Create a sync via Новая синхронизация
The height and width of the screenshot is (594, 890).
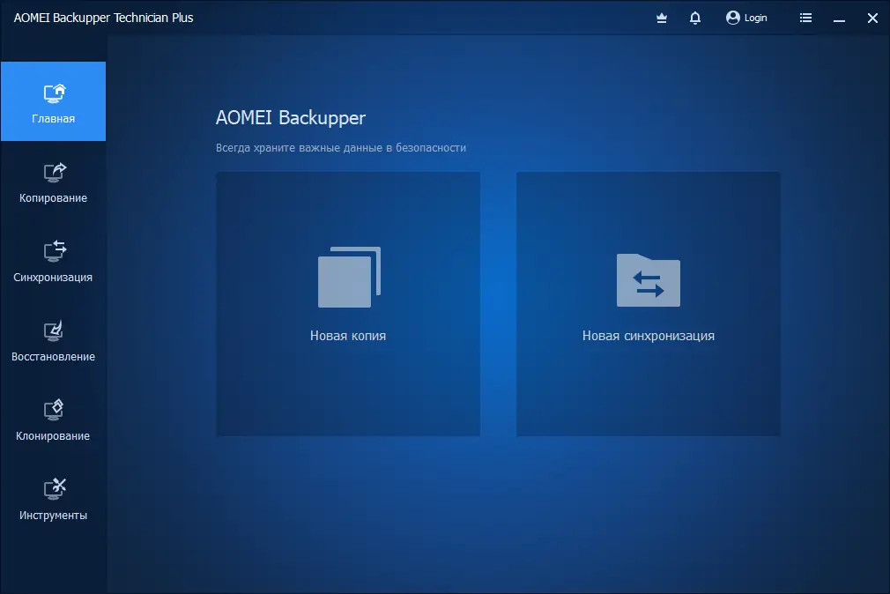pyautogui.click(x=647, y=304)
